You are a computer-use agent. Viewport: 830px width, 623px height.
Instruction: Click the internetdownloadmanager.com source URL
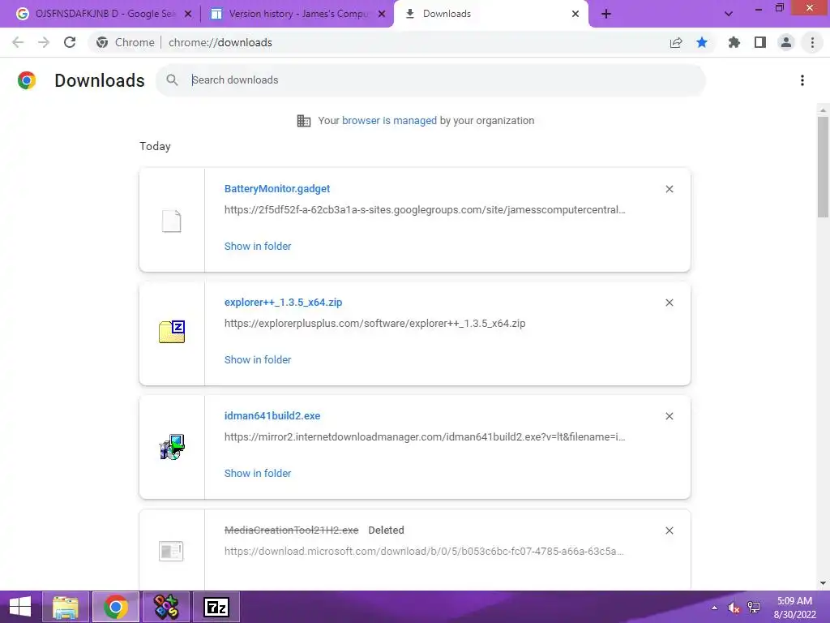tap(425, 437)
